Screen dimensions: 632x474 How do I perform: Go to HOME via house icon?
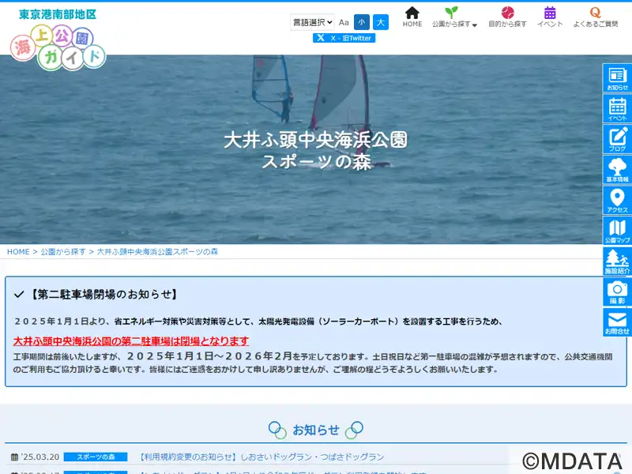(412, 17)
